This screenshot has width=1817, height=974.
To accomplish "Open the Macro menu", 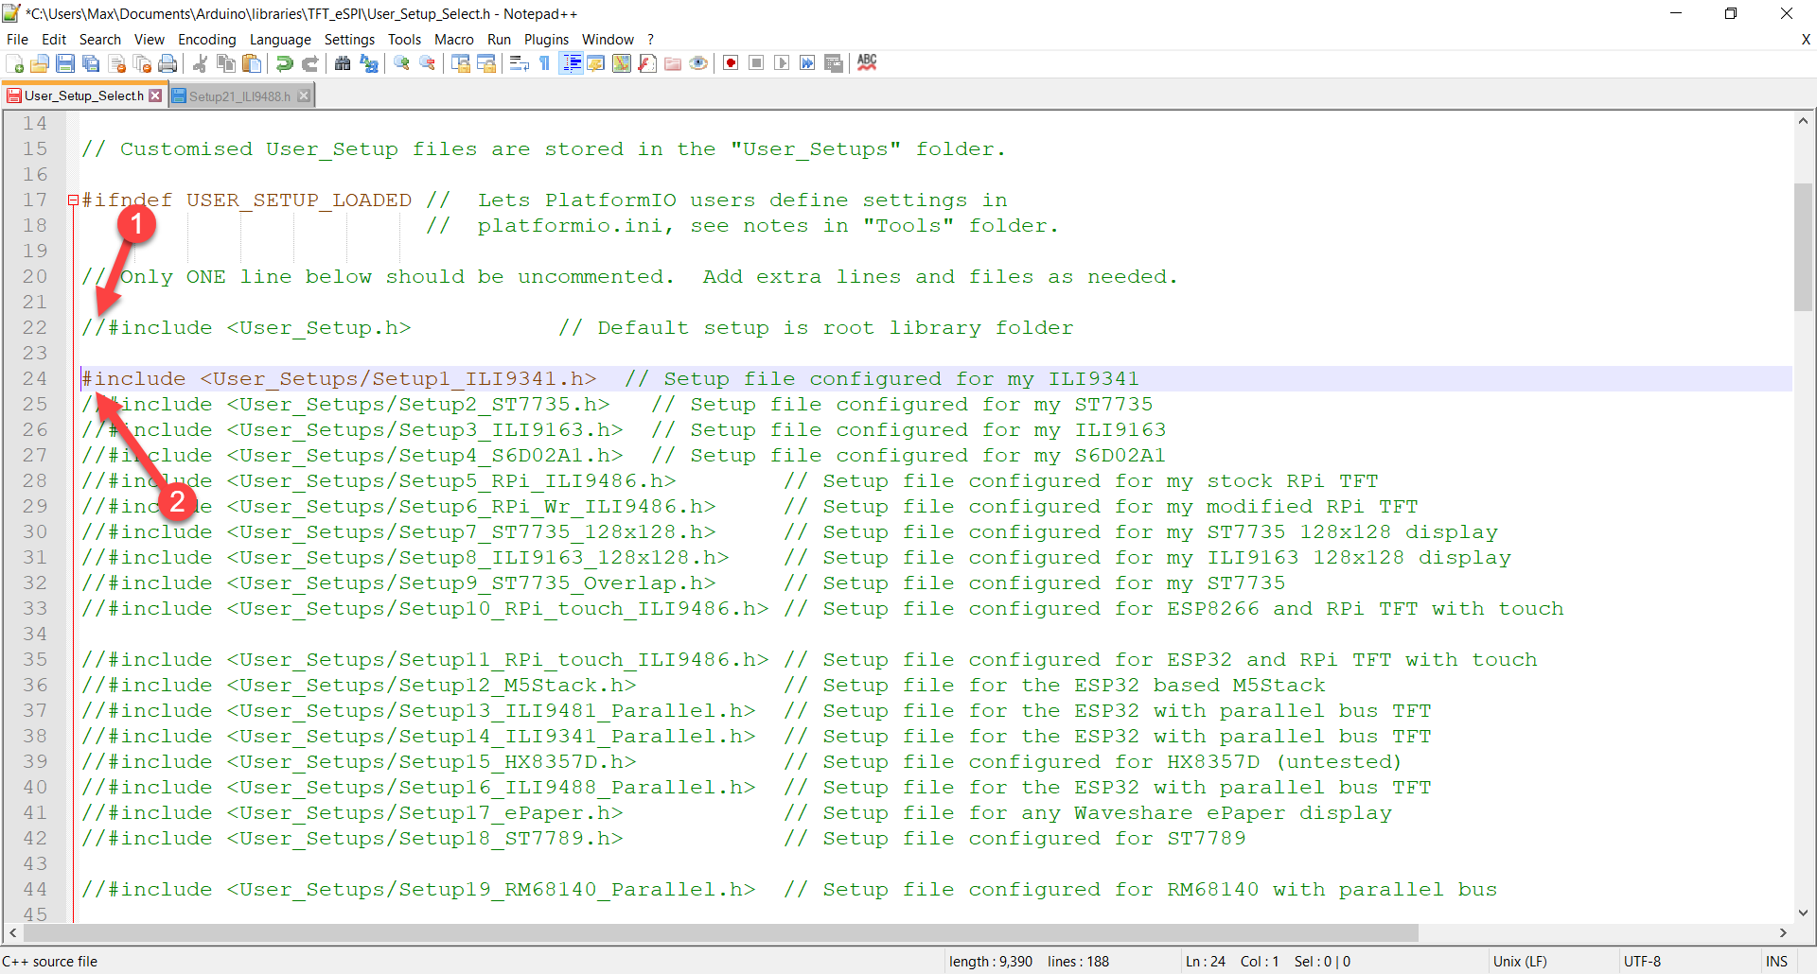I will click(454, 39).
